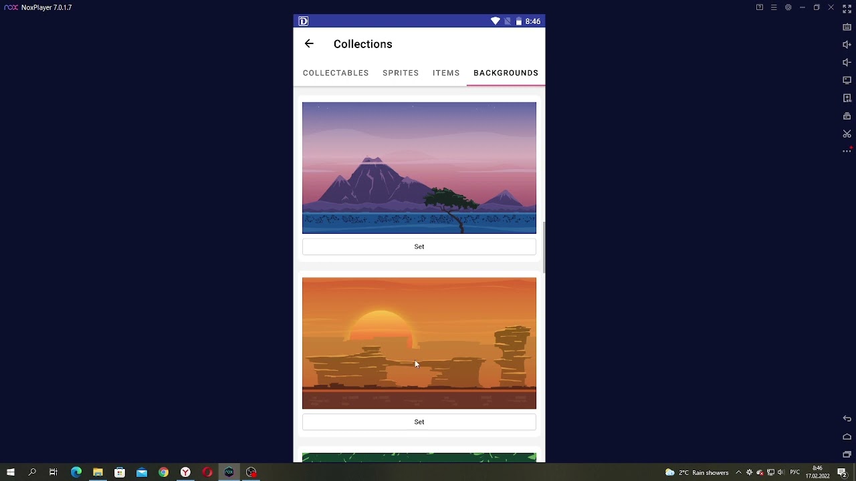
Task: Open NoxPlayer screen display tool
Action: click(x=847, y=80)
